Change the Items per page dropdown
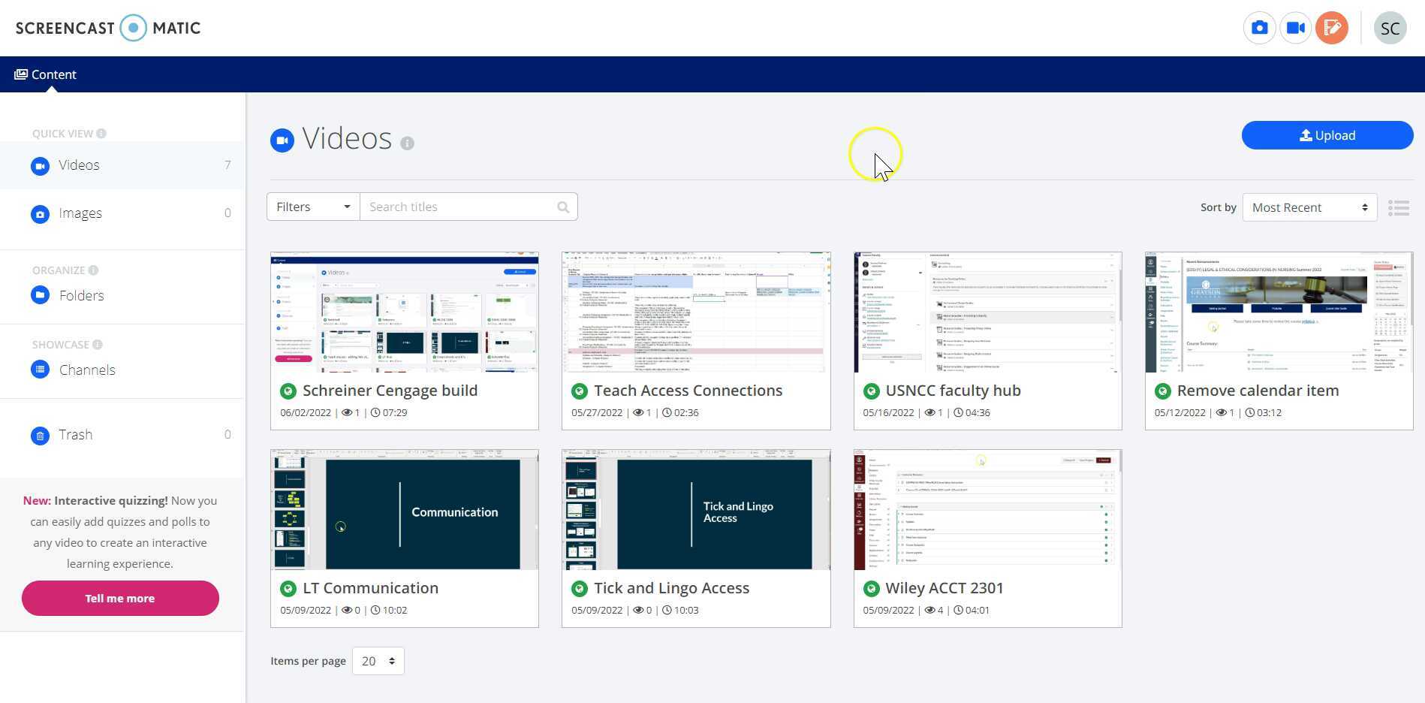This screenshot has height=703, width=1425. 378,661
